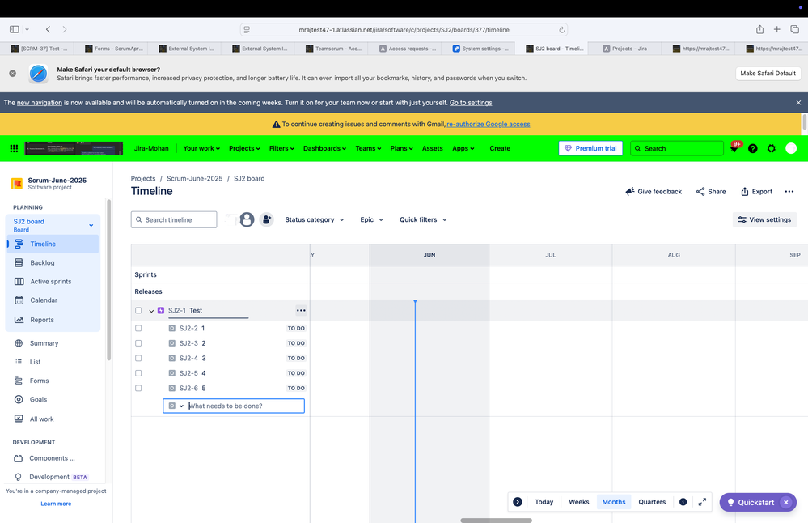Collapse the SJ2-1 Test epic

(x=151, y=311)
